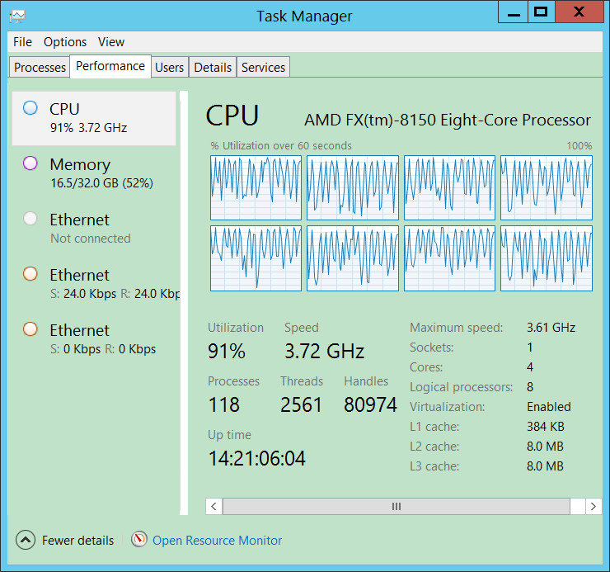The height and width of the screenshot is (572, 610).
Task: Click the purple Memory circle icon
Action: [x=30, y=163]
